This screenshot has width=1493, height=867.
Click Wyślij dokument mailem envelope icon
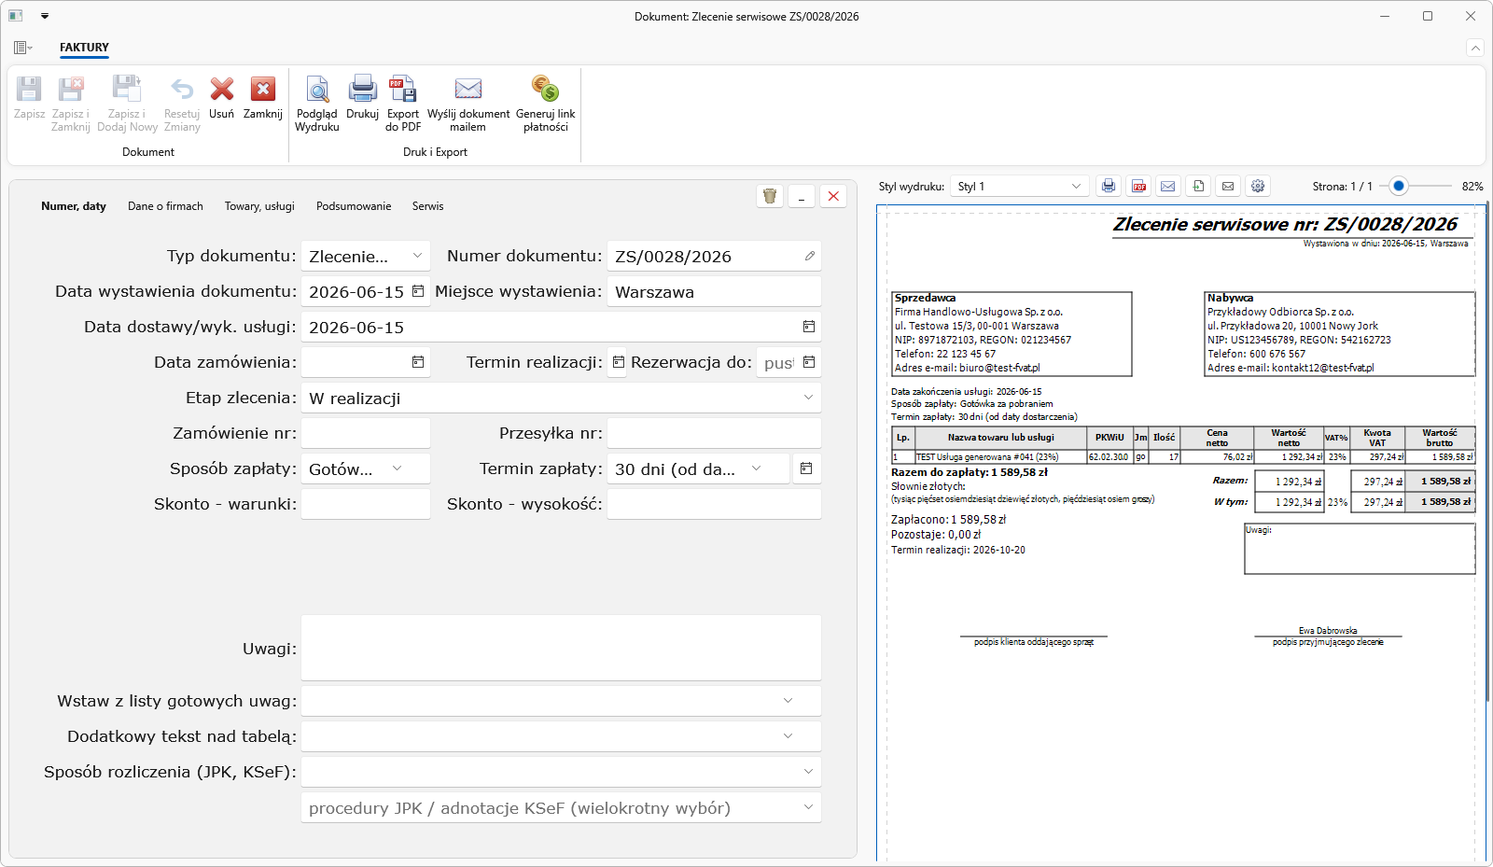(468, 89)
